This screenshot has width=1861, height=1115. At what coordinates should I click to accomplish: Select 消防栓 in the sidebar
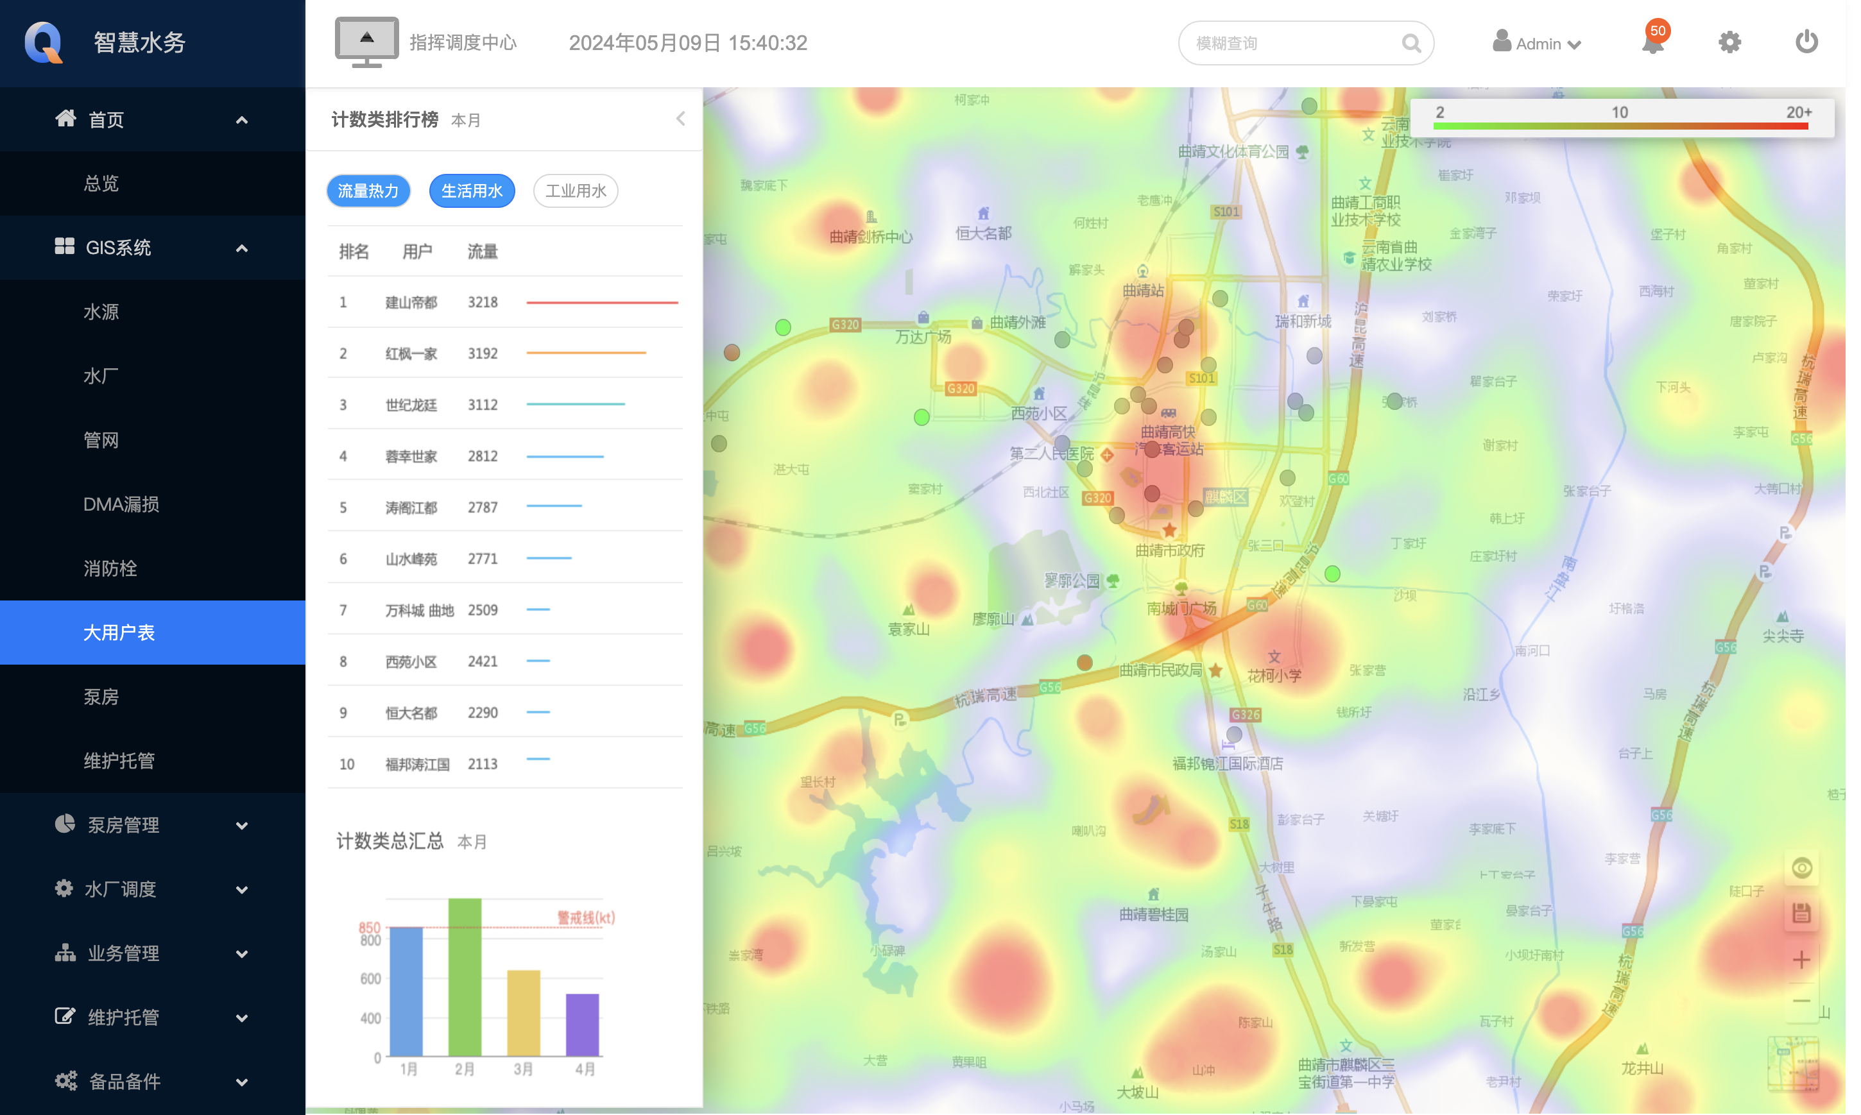110,569
